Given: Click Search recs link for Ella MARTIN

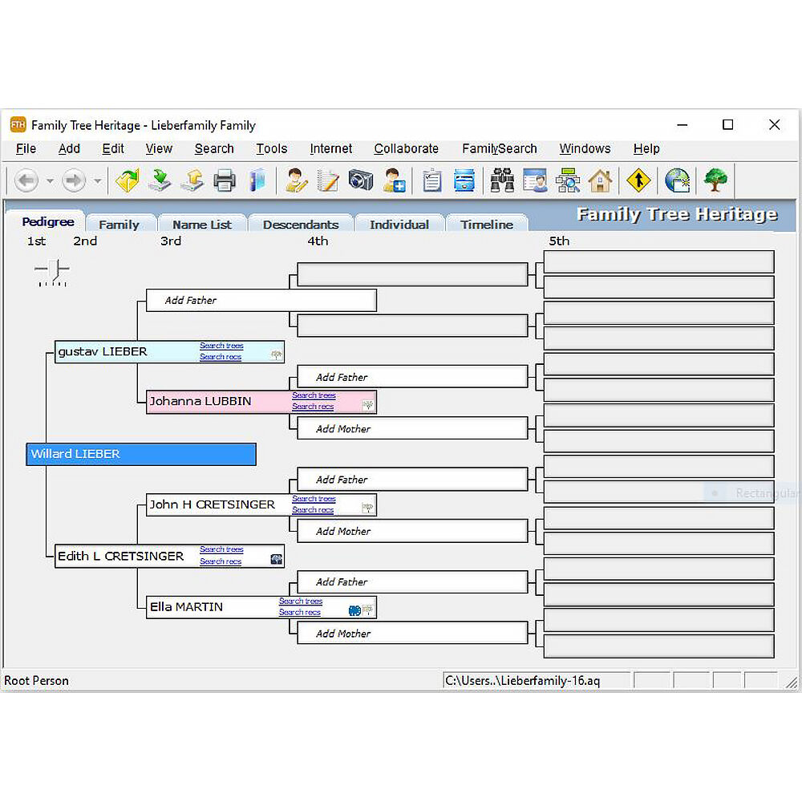Looking at the screenshot, I should 300,612.
